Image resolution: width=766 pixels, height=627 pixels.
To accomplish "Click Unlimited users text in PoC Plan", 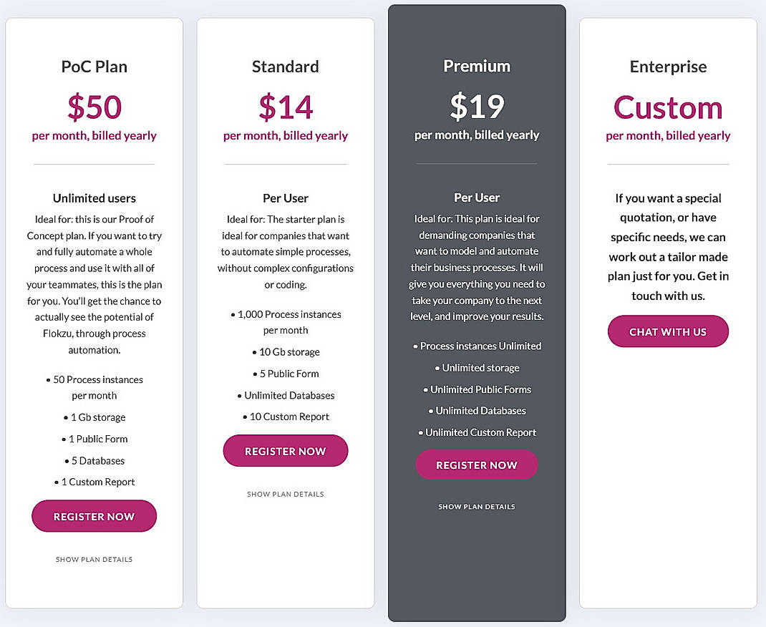I will (94, 198).
